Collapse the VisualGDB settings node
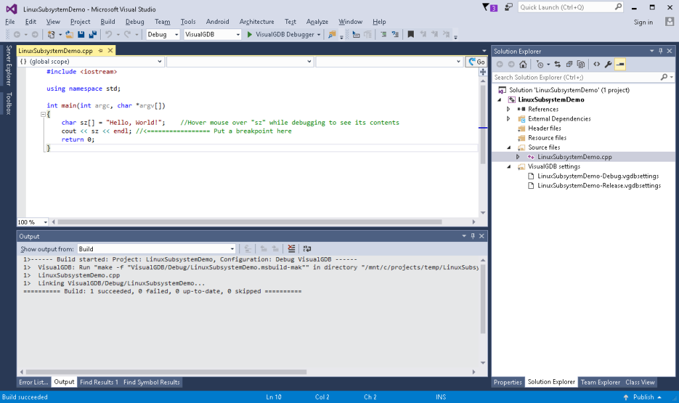The image size is (679, 403). tap(509, 166)
